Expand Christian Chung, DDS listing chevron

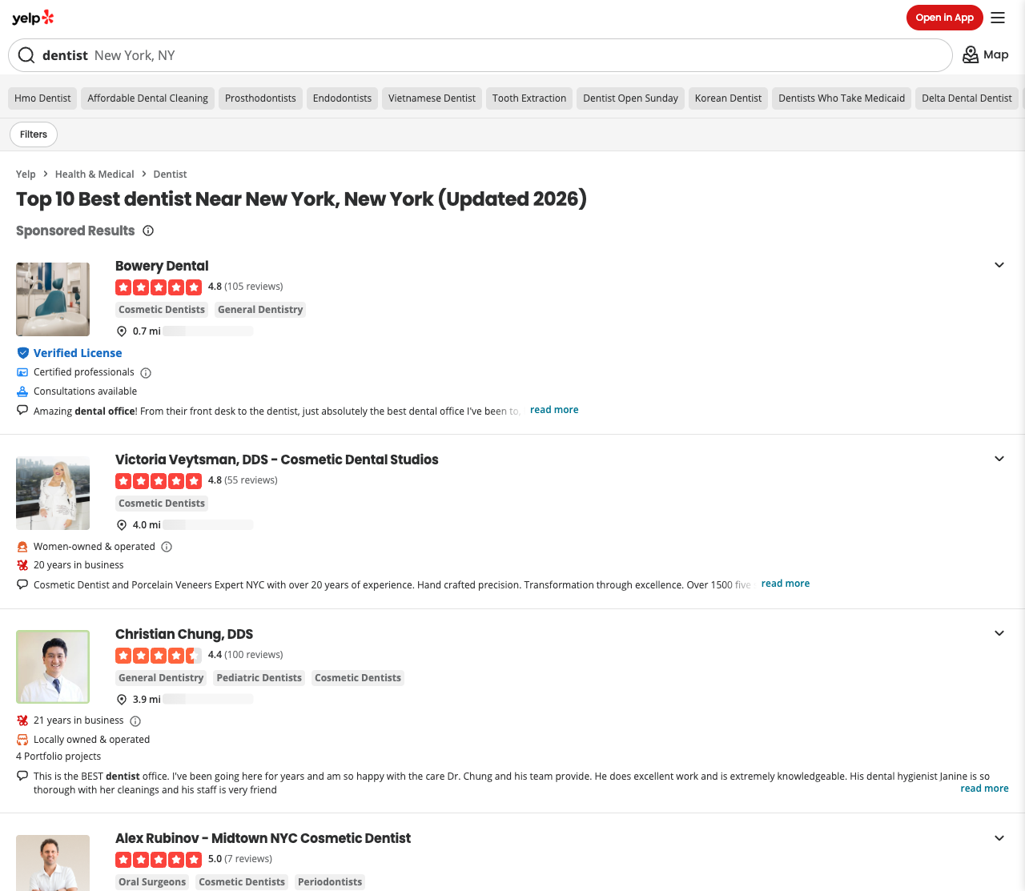pos(999,633)
